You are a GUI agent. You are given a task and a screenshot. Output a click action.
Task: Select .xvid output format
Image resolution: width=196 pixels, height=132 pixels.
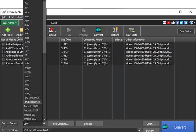pos(33,85)
